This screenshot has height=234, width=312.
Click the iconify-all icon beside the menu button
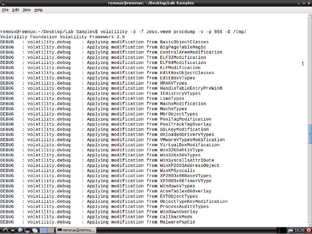click(x=12, y=230)
